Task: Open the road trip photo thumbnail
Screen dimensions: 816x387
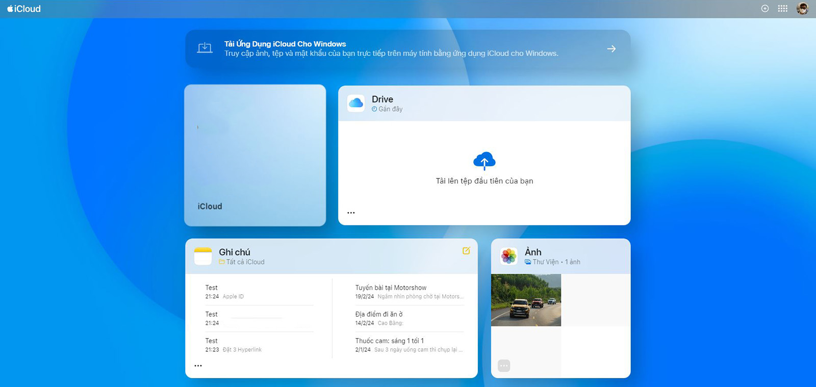Action: 526,300
